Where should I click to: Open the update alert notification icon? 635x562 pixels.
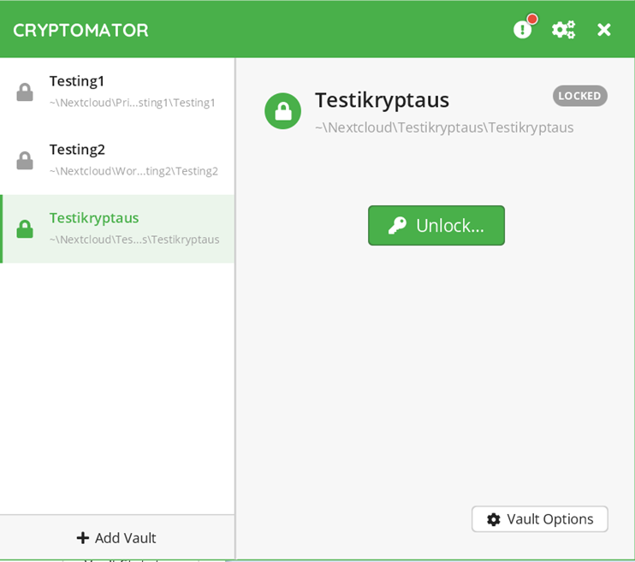pyautogui.click(x=522, y=30)
